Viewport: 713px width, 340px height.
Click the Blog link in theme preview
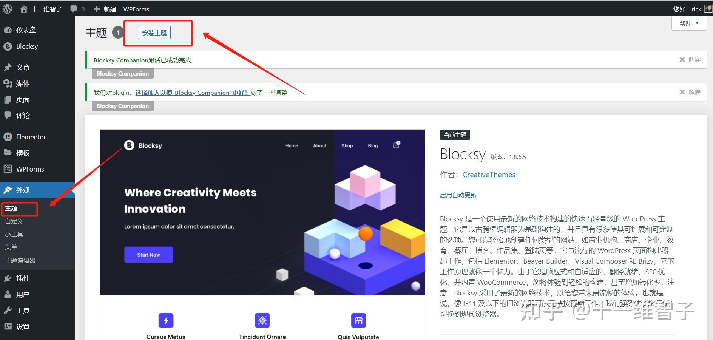[373, 146]
